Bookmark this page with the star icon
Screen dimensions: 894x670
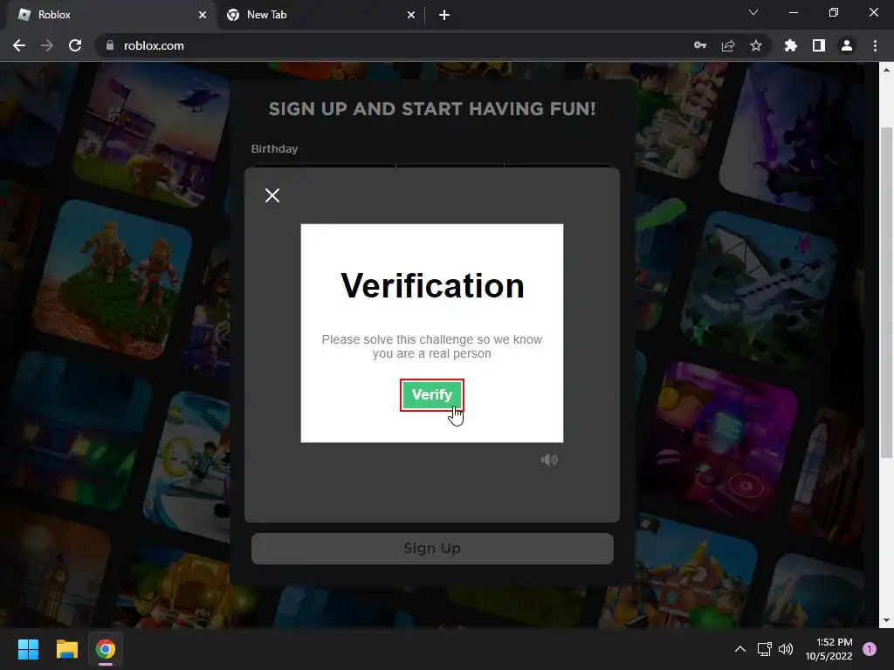pyautogui.click(x=756, y=45)
